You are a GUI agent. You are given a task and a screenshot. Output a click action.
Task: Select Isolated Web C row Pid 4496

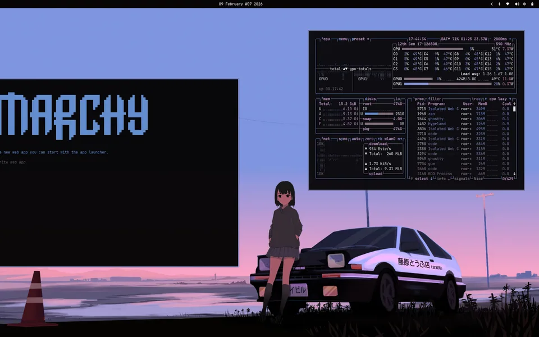[x=463, y=139]
